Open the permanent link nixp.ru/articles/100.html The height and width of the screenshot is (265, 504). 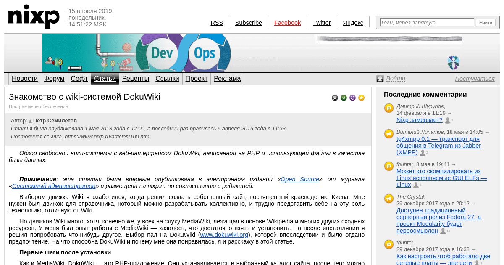(108, 137)
